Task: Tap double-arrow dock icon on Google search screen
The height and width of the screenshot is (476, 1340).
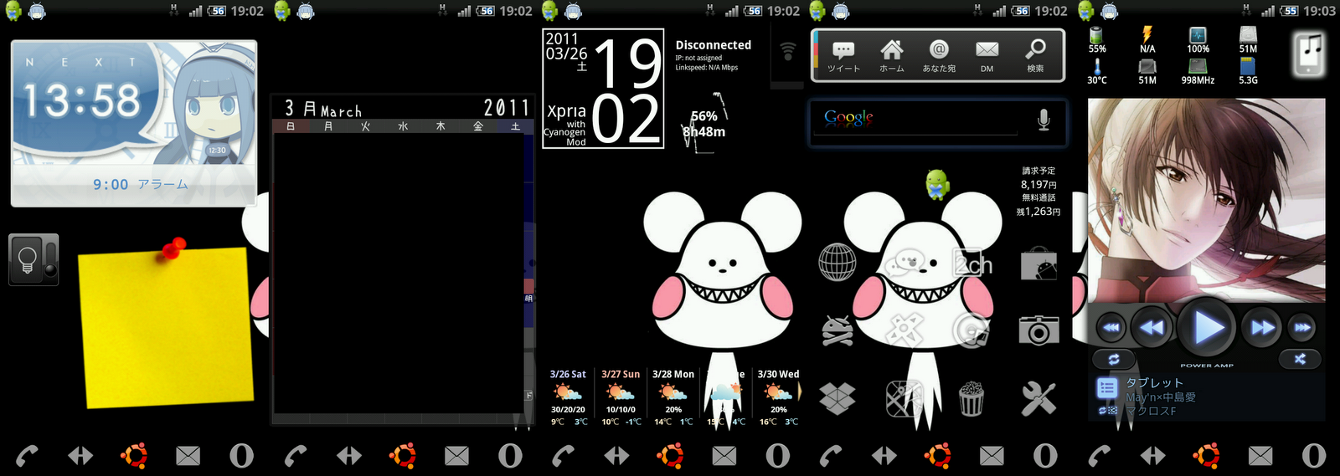Action: 884,455
